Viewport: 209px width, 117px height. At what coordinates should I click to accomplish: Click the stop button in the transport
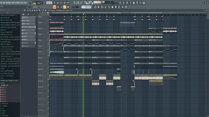click(x=41, y=3)
